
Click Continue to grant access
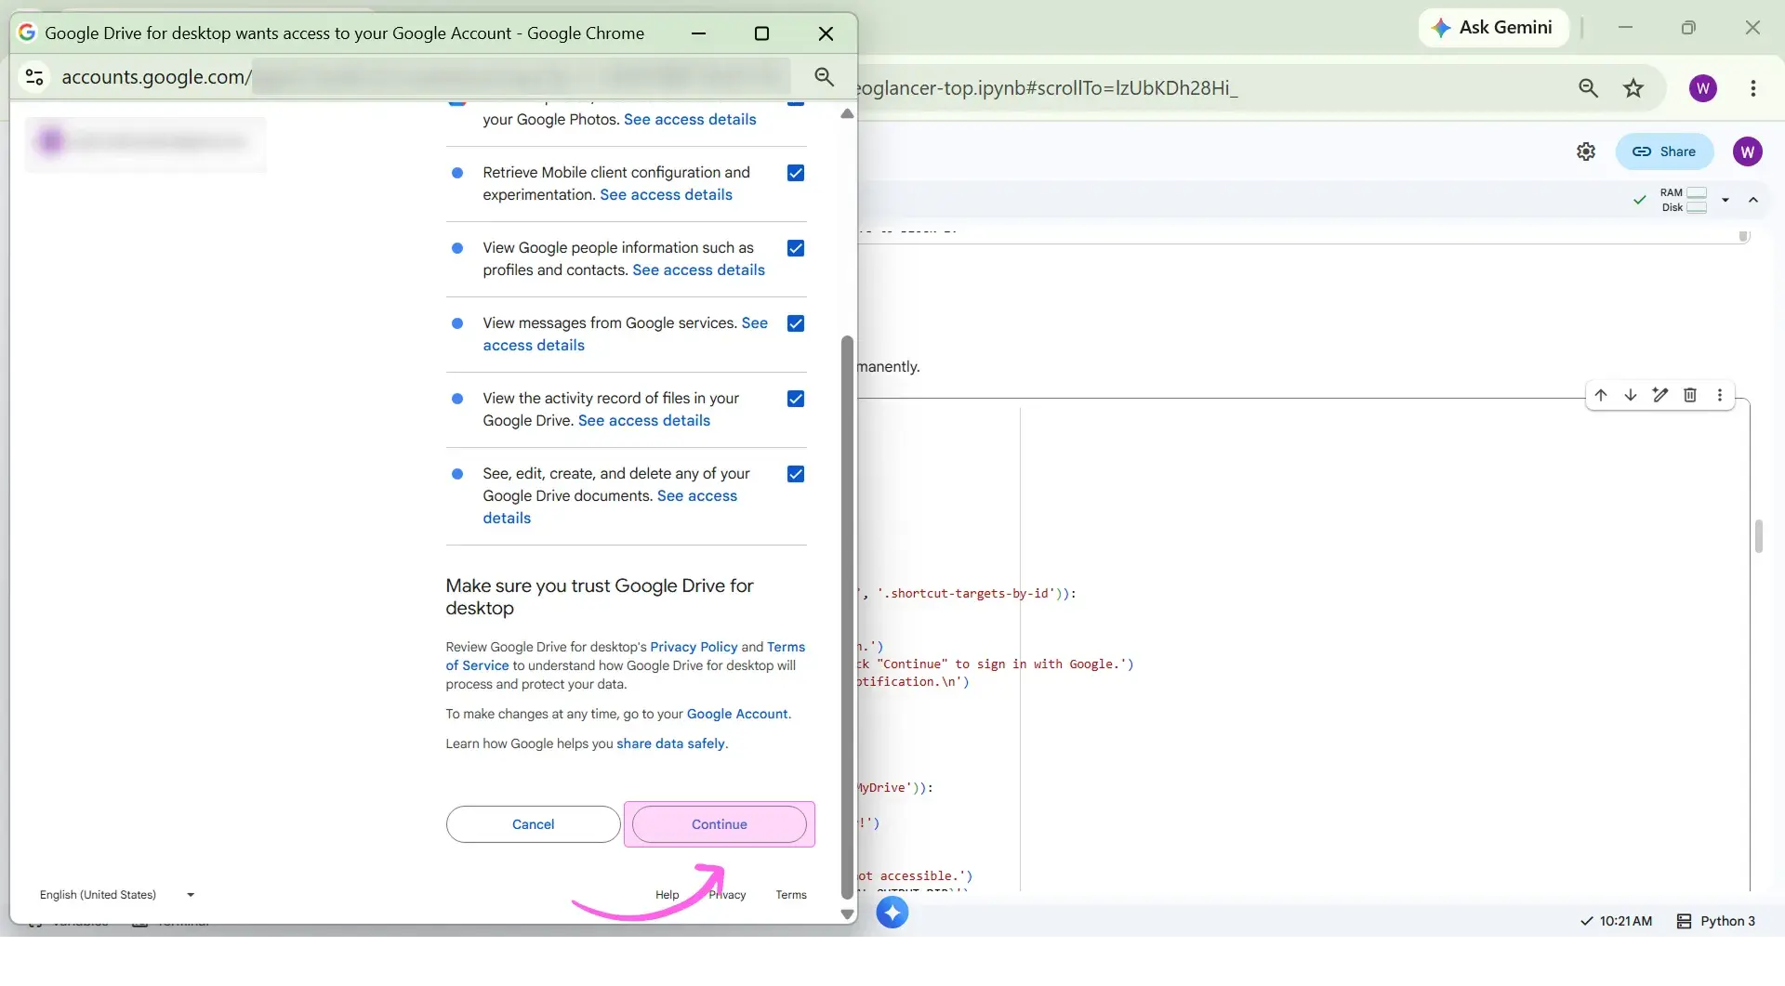(720, 824)
